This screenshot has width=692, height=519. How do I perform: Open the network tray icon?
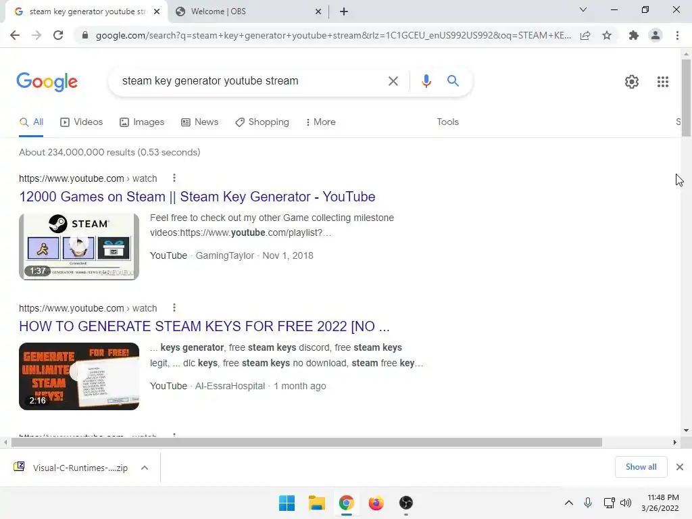(609, 503)
